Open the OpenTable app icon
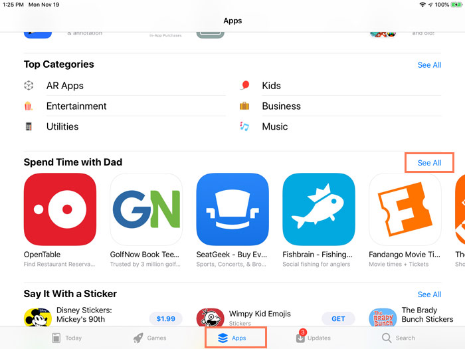The width and height of the screenshot is (465, 349). pyautogui.click(x=60, y=209)
